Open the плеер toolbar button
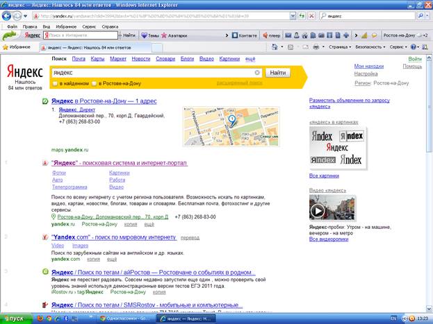 point(271,35)
